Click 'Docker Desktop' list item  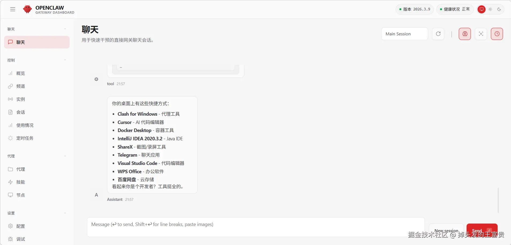146,130
